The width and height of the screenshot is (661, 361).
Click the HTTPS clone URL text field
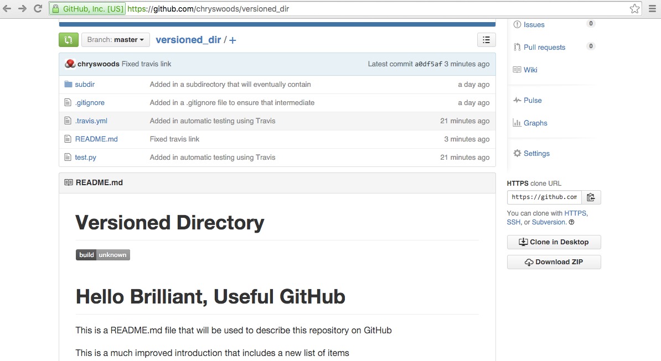tap(544, 197)
